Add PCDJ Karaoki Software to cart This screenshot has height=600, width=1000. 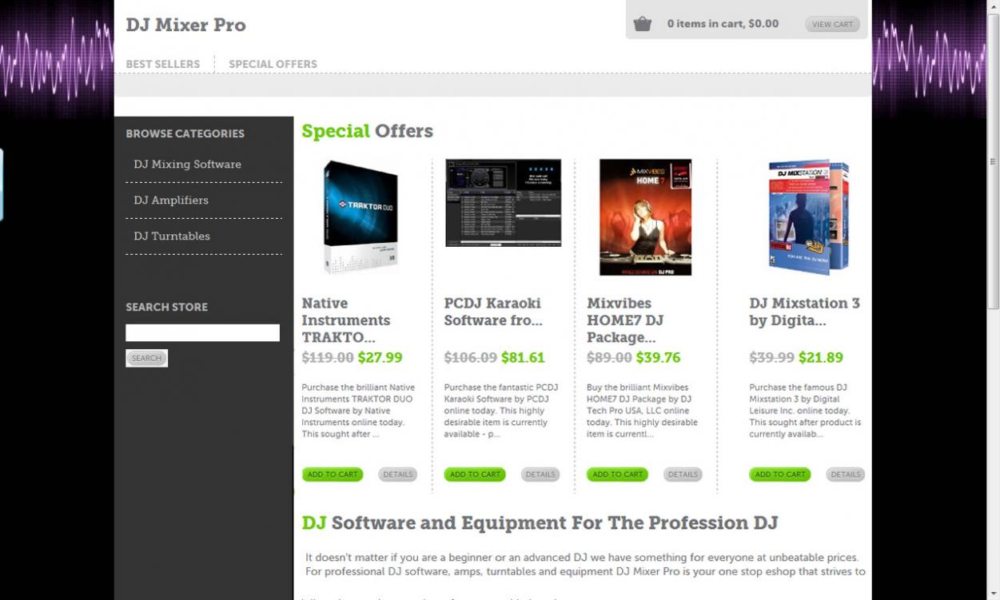tap(475, 475)
